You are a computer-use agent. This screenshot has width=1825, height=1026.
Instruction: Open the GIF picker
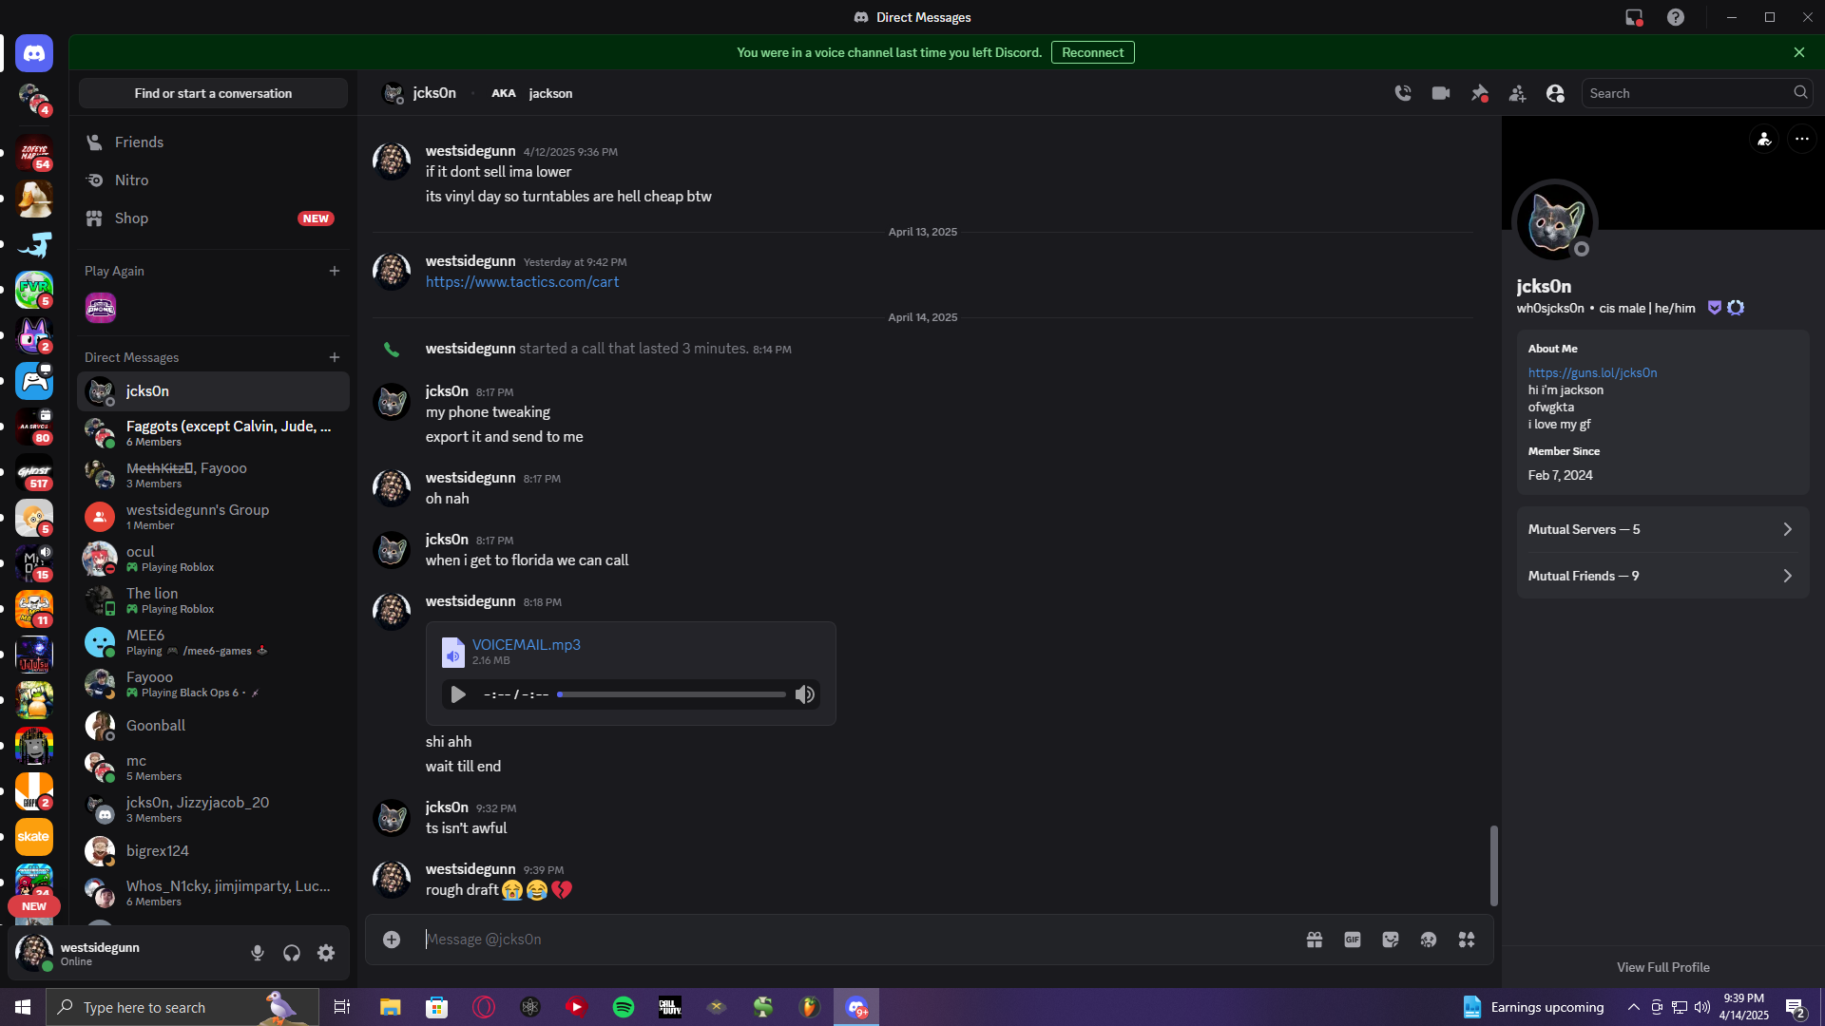(x=1353, y=940)
